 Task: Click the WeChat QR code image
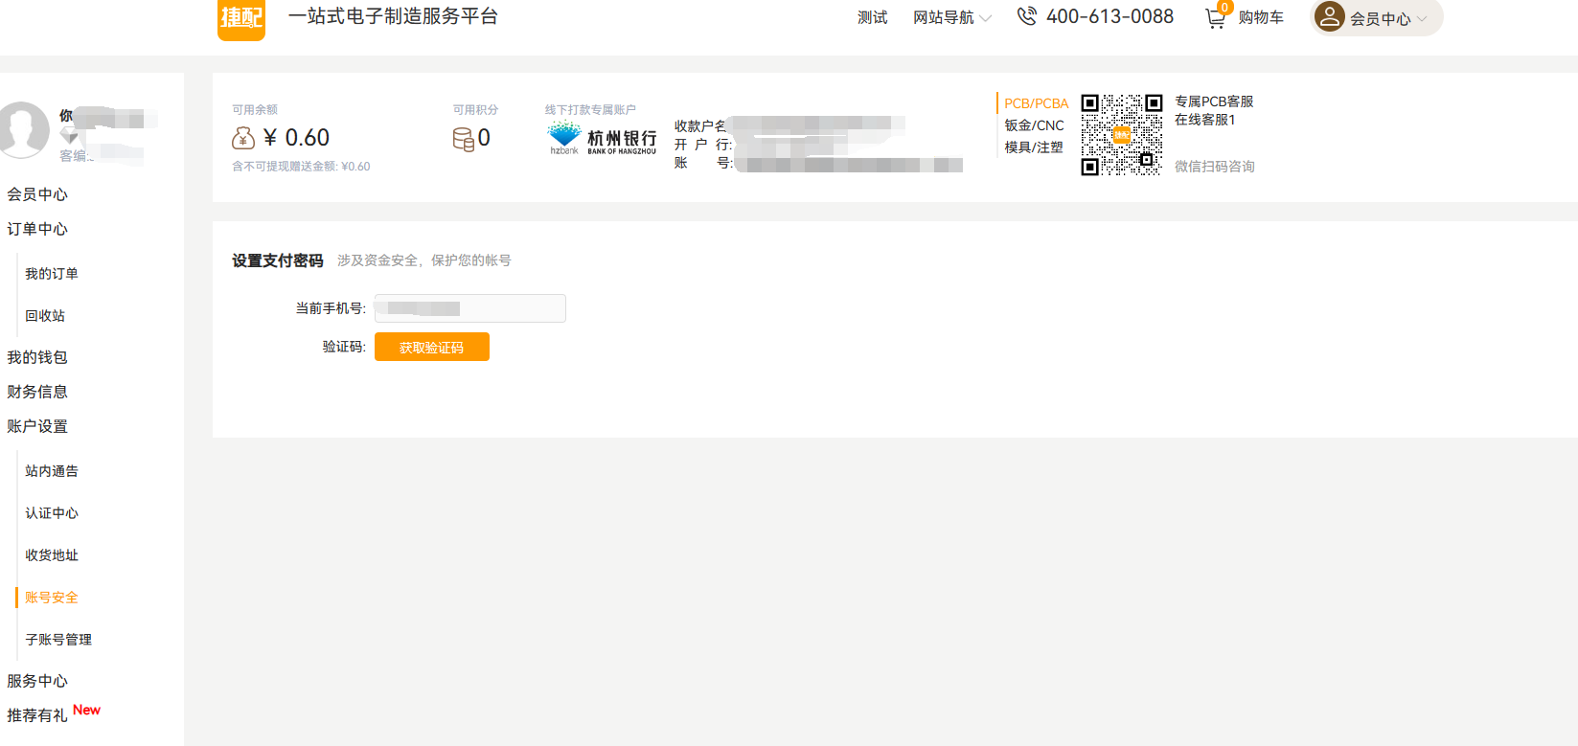tap(1121, 135)
